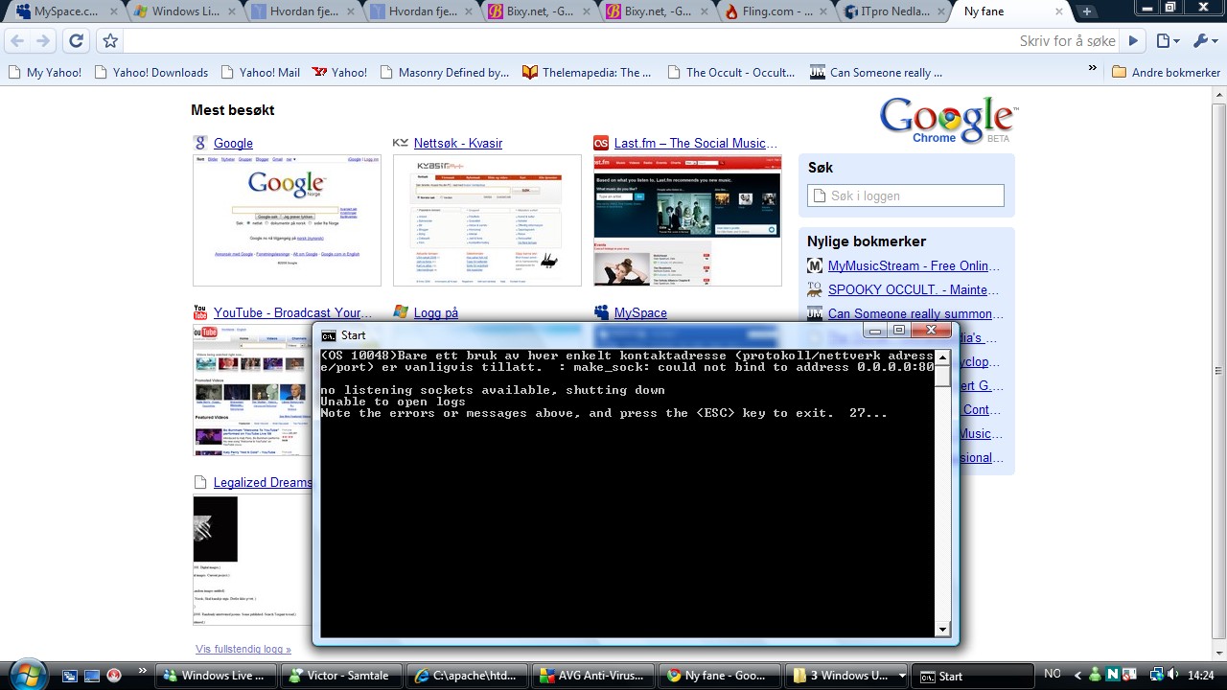
Task: Open the Last.fm page thumbnail
Action: (x=687, y=220)
